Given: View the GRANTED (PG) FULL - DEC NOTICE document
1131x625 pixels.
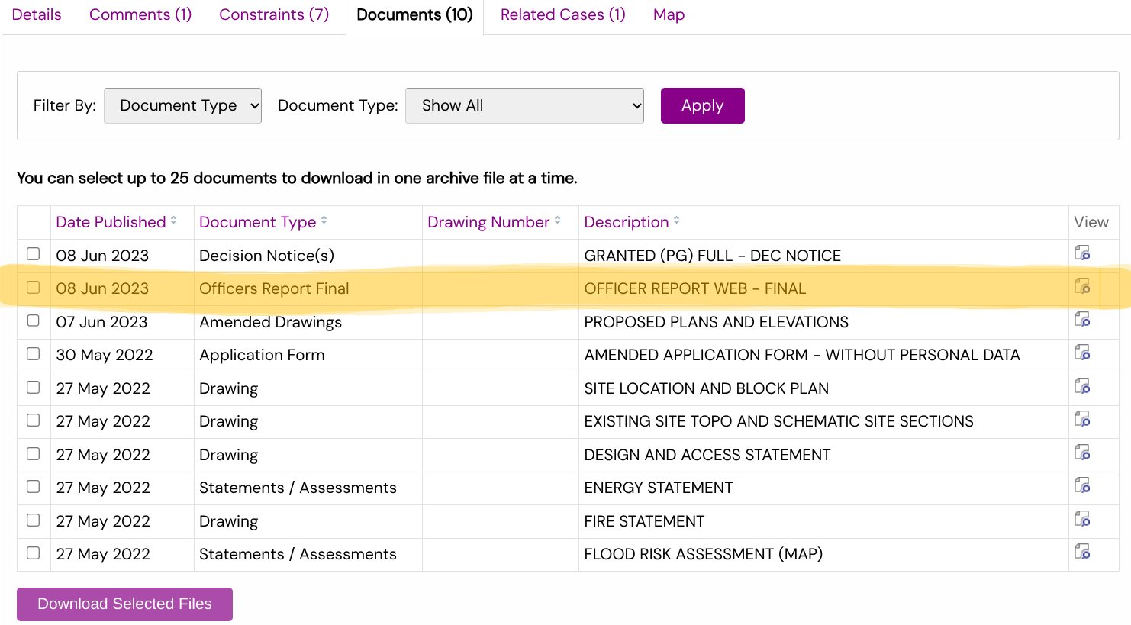Looking at the screenshot, I should point(1082,253).
